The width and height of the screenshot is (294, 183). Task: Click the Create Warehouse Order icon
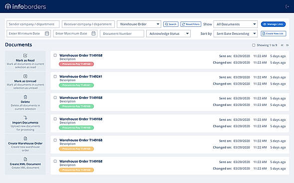click(x=25, y=138)
